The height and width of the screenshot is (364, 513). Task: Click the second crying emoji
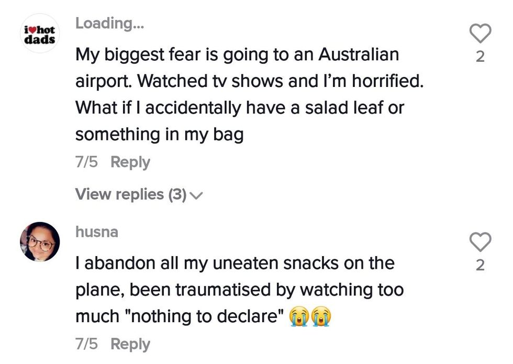click(322, 317)
